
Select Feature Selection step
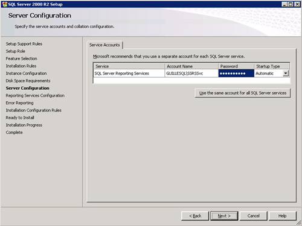[21, 58]
